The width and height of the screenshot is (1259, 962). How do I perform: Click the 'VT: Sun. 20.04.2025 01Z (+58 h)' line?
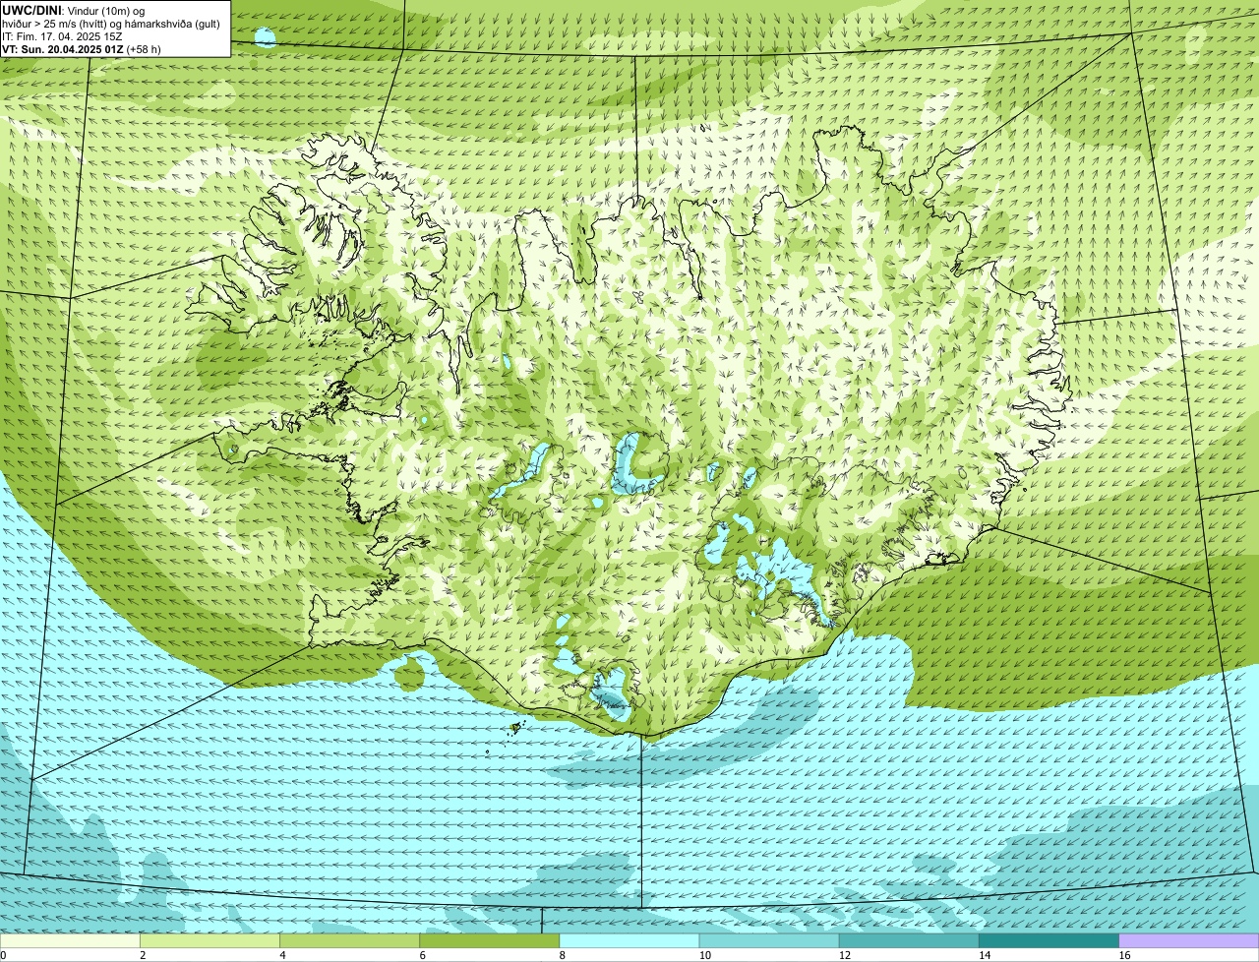click(82, 48)
